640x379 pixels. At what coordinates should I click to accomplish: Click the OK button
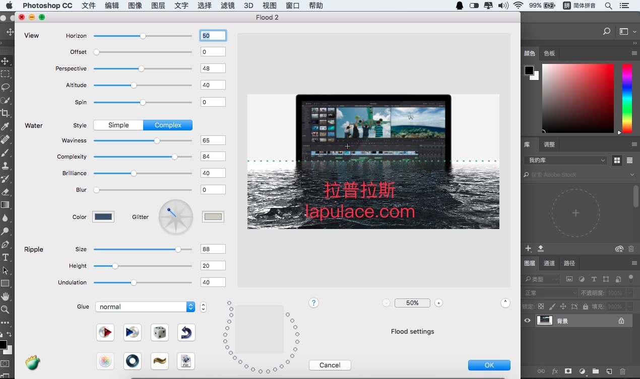click(x=489, y=365)
